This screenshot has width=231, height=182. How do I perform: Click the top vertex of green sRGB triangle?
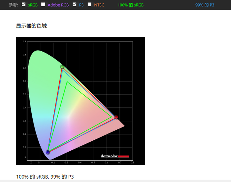(67, 82)
